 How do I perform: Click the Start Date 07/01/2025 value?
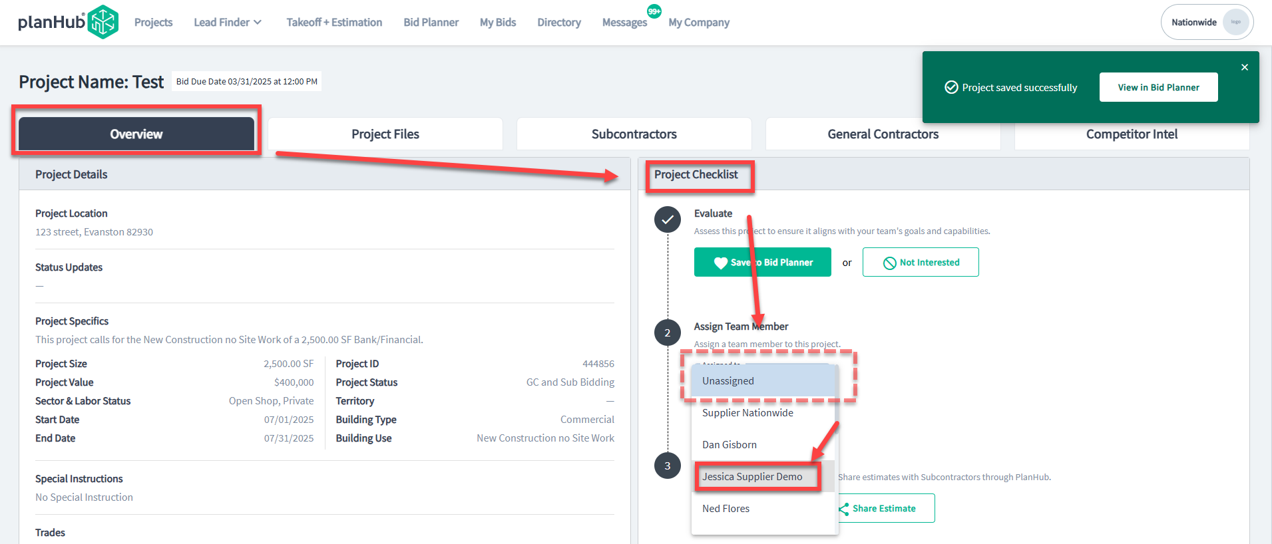tap(289, 420)
